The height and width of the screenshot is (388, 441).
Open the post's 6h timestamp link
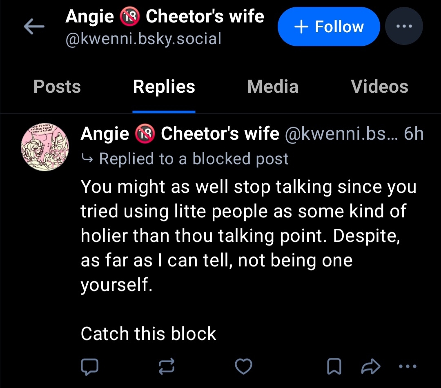(413, 134)
